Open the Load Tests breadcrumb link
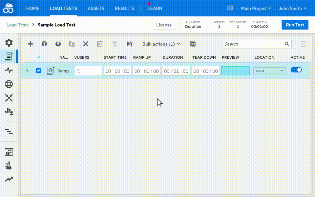This screenshot has width=315, height=197. point(17,25)
